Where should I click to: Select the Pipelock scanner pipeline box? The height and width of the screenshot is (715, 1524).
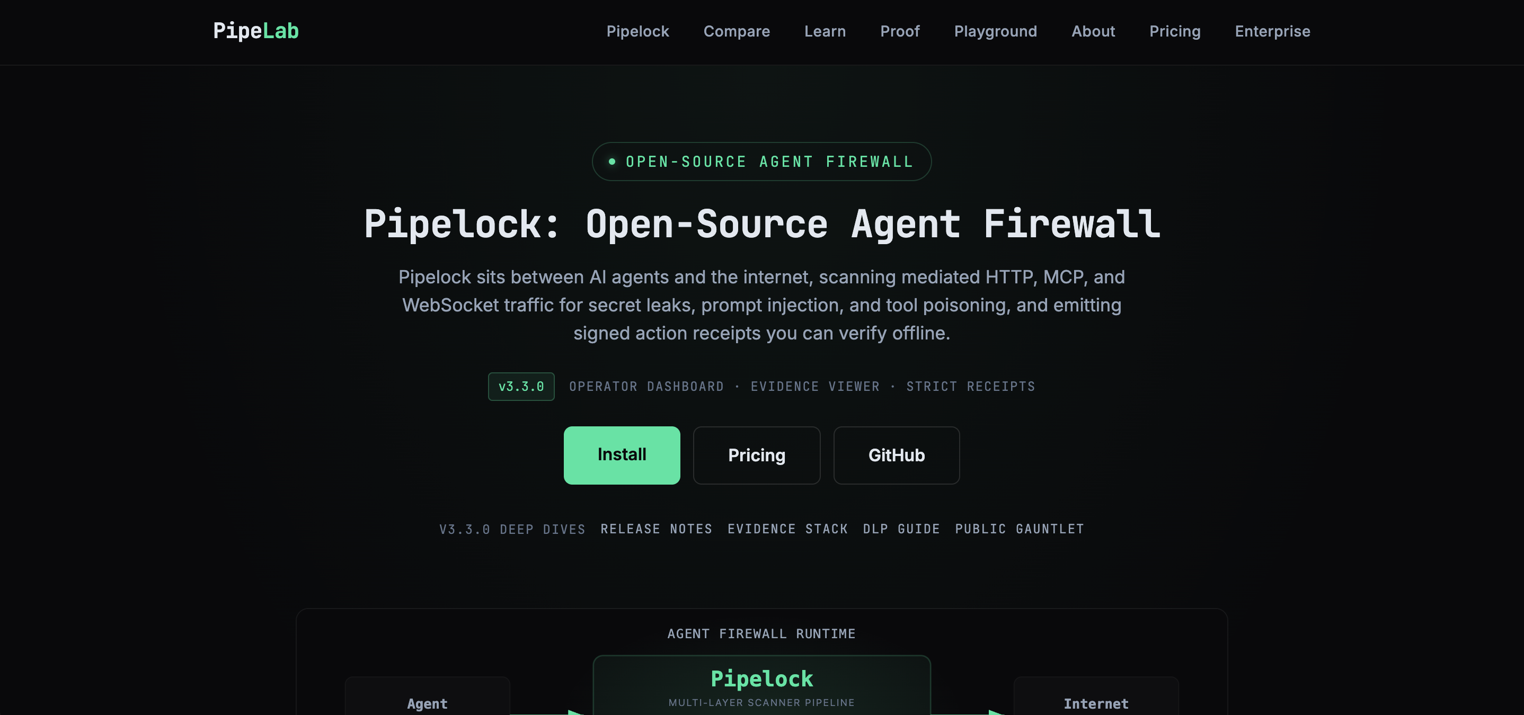pyautogui.click(x=761, y=686)
